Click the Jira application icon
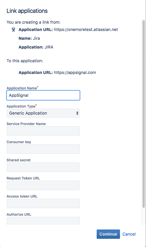Viewport: 146px width, 247px height. pos(13,30)
